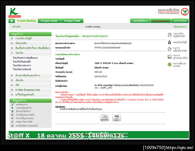The width and height of the screenshot is (195, 151).
Task: Expand K-Web Shopping Card plus icon
Action: pos(12,90)
